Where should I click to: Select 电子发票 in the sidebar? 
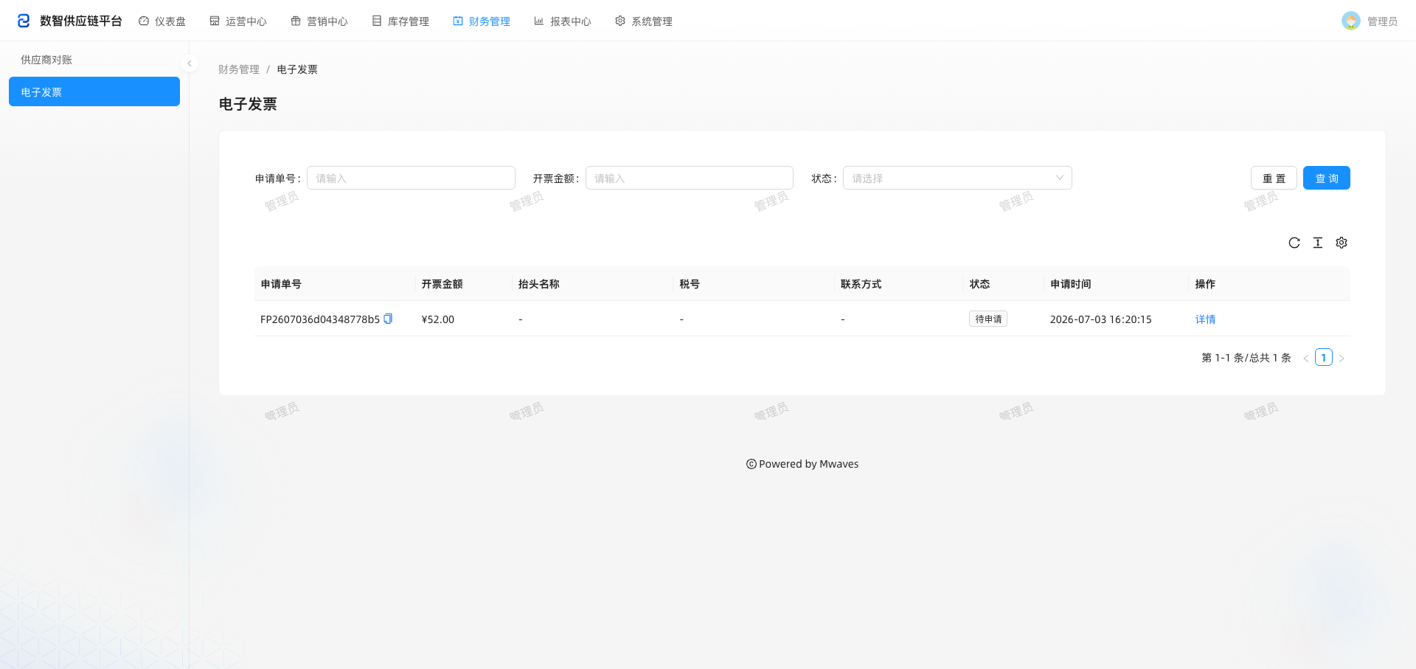(x=94, y=91)
